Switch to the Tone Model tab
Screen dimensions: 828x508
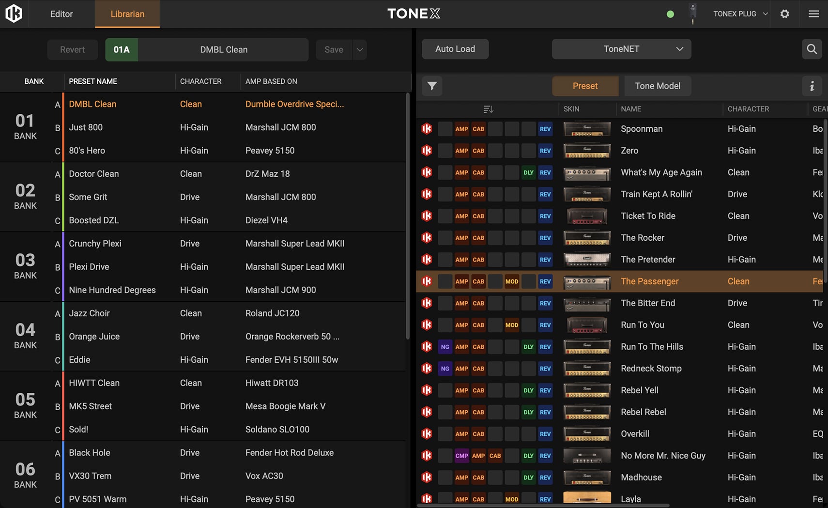pos(657,86)
